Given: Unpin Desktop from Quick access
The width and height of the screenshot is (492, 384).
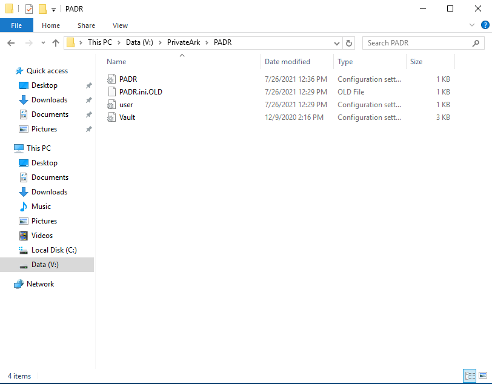Looking at the screenshot, I should point(88,85).
